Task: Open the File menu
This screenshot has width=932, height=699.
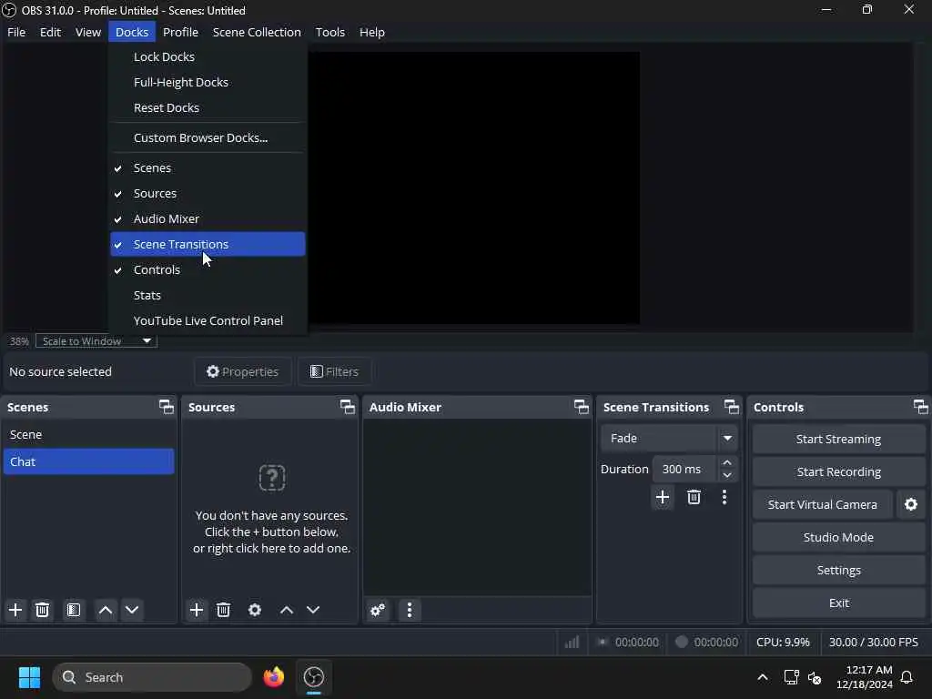Action: [16, 32]
